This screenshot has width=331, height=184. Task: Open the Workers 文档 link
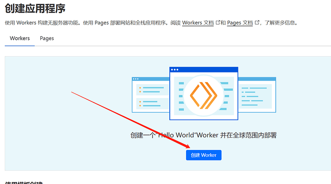click(198, 23)
